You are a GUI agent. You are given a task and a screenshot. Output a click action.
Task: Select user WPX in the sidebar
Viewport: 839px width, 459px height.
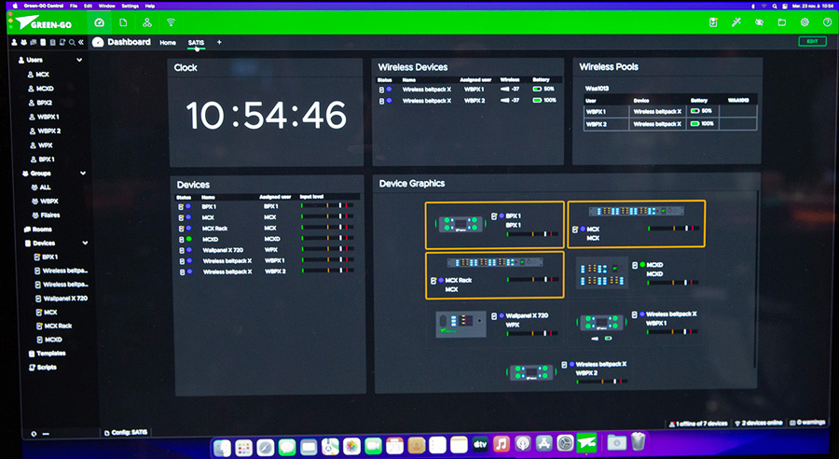pos(42,146)
